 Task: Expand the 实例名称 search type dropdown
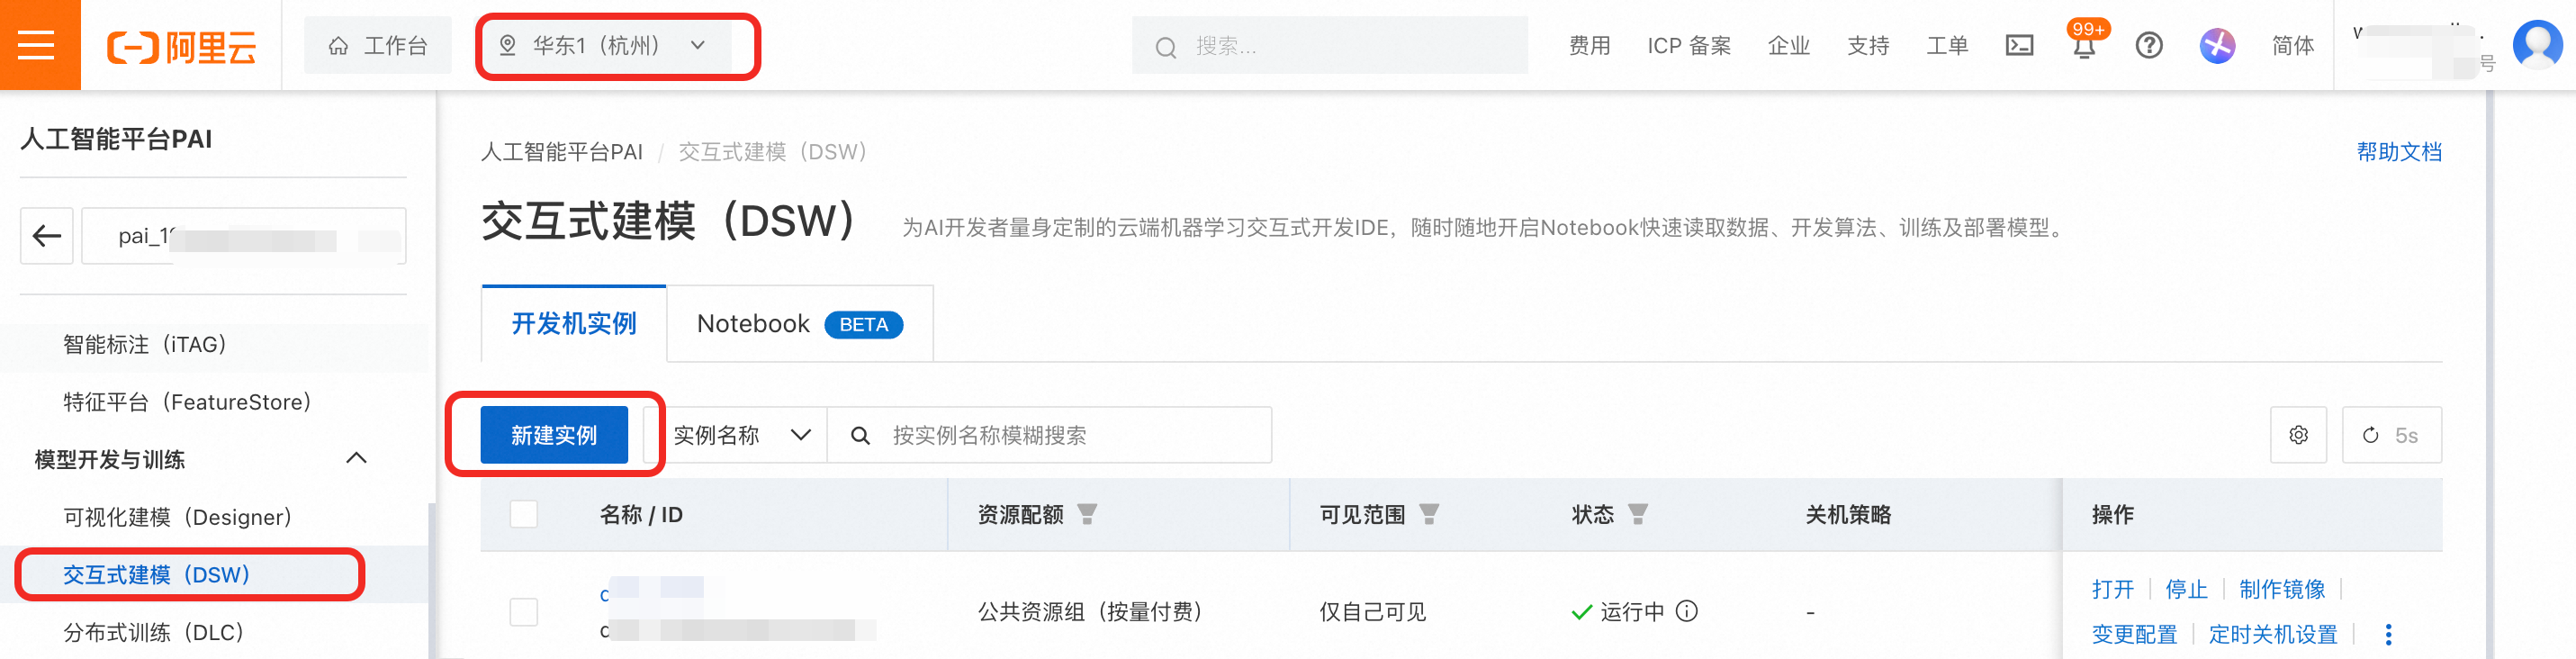click(740, 435)
